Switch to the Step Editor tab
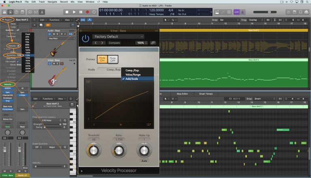311x178 pixels. click(182, 94)
